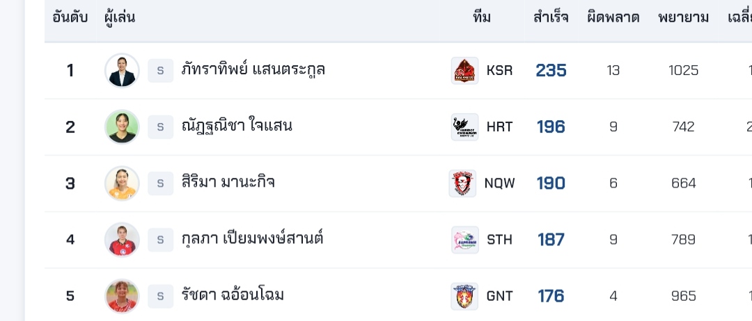
Task: Click the GNT team logo icon
Action: (464, 296)
